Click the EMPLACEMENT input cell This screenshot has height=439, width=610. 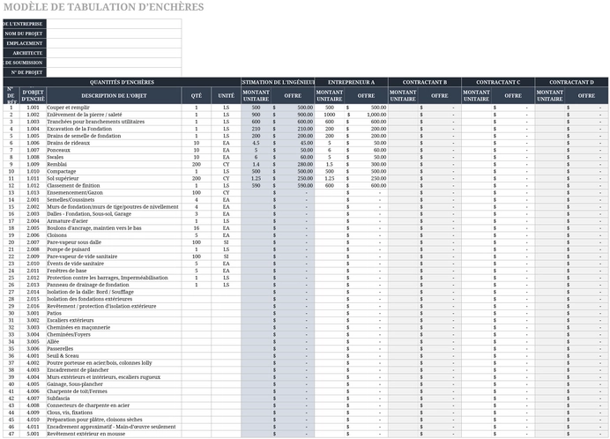tap(114, 43)
